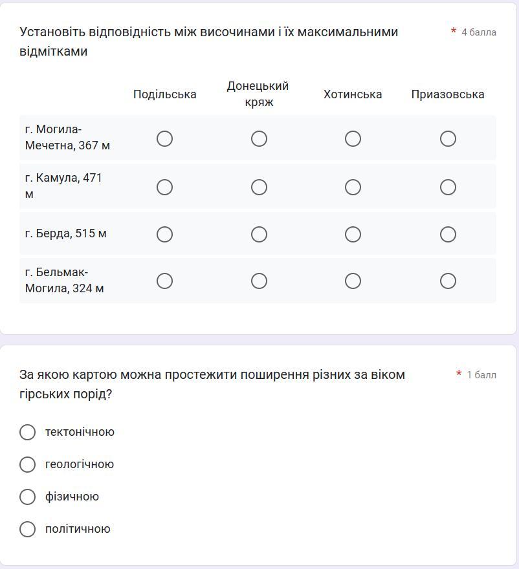Screen dimensions: 519x569
Task: Mark Подільська for г. Берда, 515 м
Action: (x=164, y=234)
